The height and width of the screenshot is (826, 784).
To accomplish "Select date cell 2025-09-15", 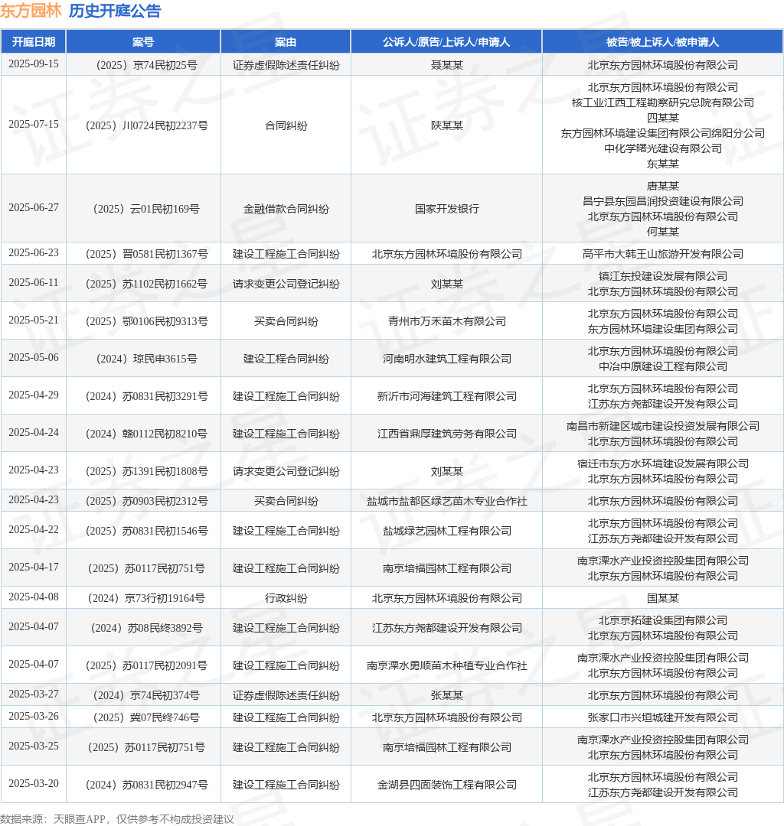I will coord(34,63).
